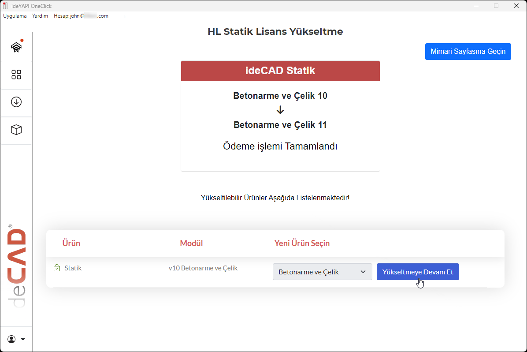Click the ideCAD Statik red card header
The height and width of the screenshot is (352, 527).
click(x=280, y=71)
